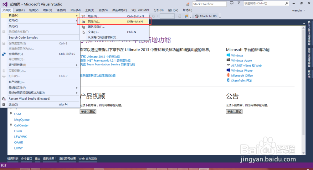Click the Windows logo icon beside Windows link
This screenshot has width=313, height=170.
tap(228, 55)
